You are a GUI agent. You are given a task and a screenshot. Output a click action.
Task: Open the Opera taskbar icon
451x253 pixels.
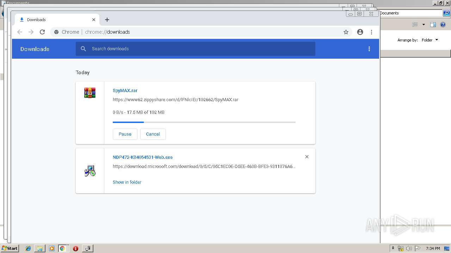click(x=75, y=248)
